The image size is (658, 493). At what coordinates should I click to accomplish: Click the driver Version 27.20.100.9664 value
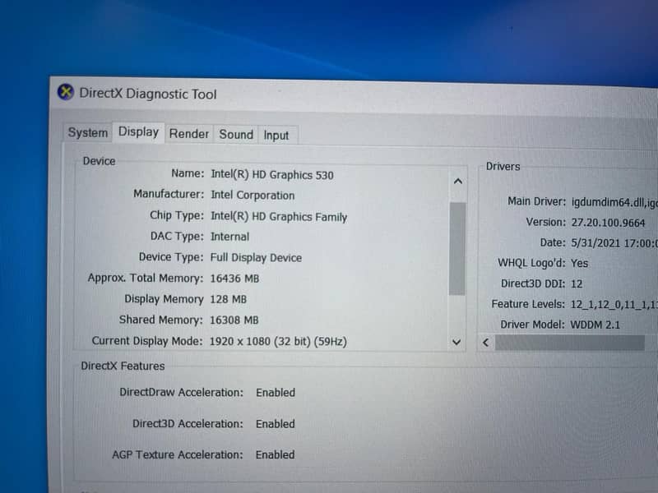(x=608, y=222)
